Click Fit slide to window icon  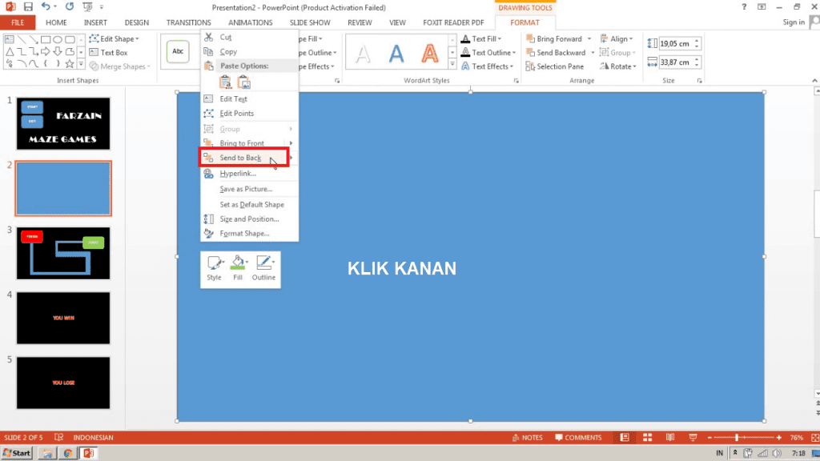coord(814,438)
